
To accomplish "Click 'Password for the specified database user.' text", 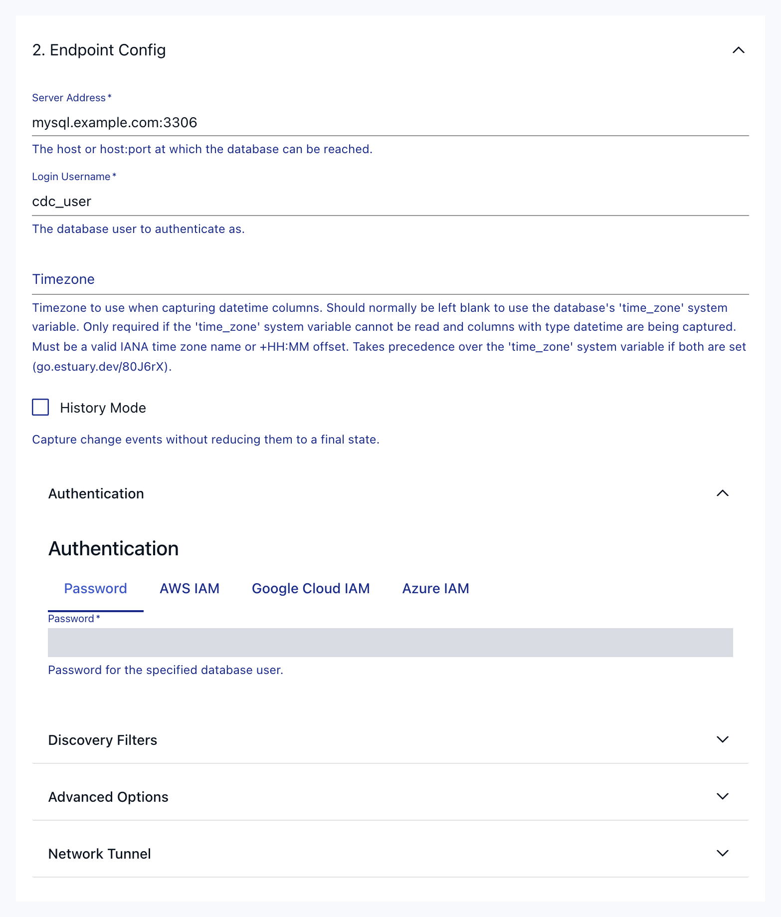I will [166, 670].
